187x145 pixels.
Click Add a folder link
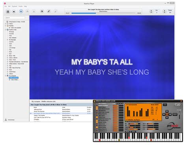15,80
